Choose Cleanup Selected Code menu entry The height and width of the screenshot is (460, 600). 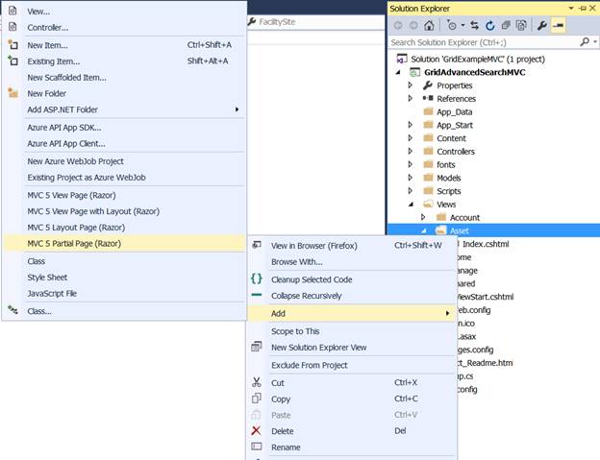pos(311,279)
